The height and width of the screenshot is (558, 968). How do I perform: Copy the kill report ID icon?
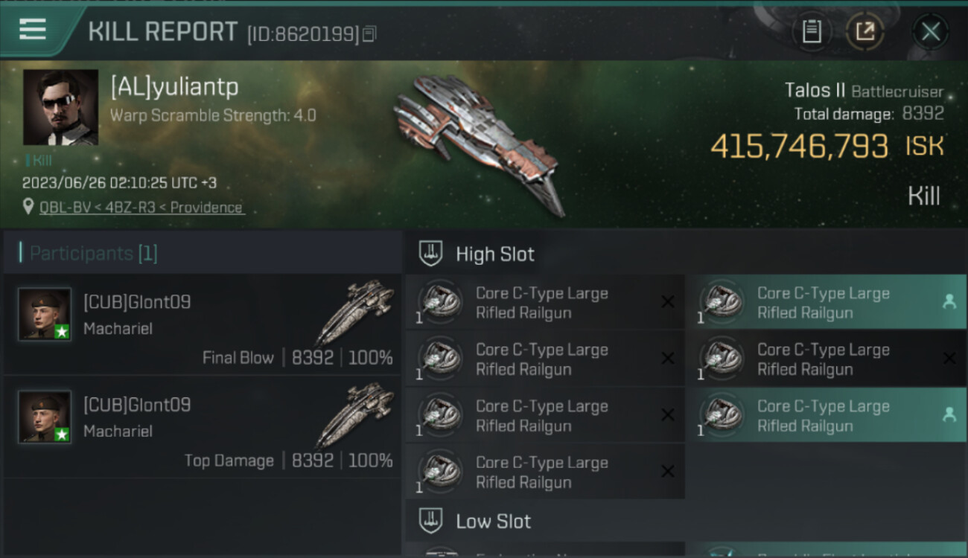tap(370, 33)
